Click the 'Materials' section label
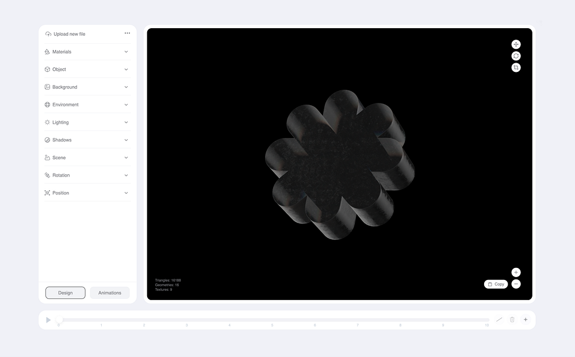The width and height of the screenshot is (575, 357). pos(62,52)
